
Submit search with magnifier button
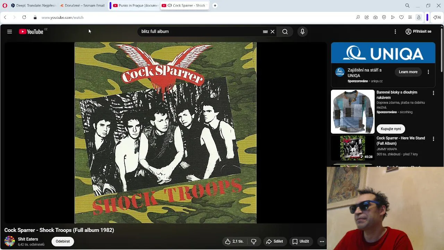click(285, 32)
